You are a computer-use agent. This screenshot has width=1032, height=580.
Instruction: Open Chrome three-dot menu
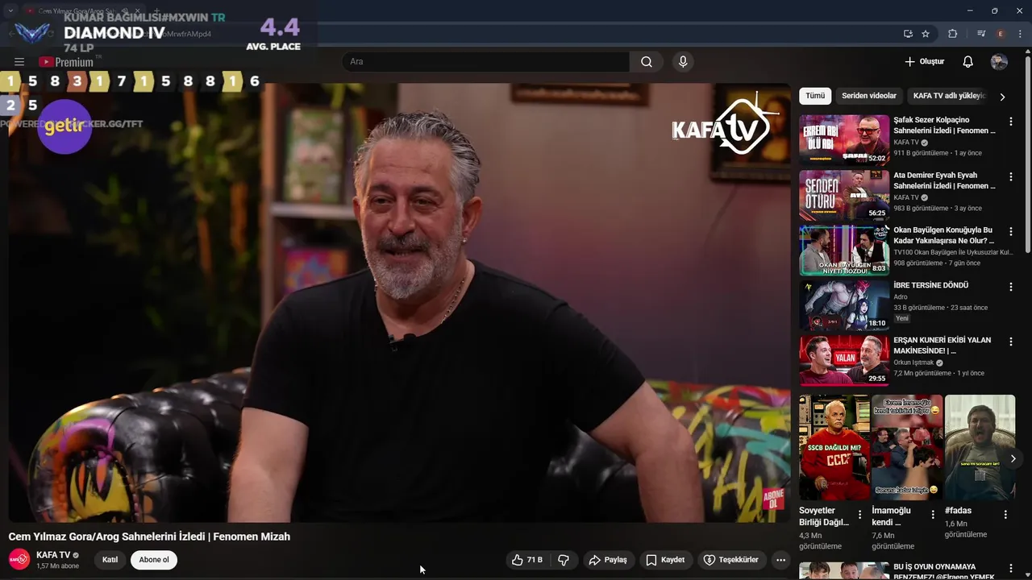[x=1020, y=34]
